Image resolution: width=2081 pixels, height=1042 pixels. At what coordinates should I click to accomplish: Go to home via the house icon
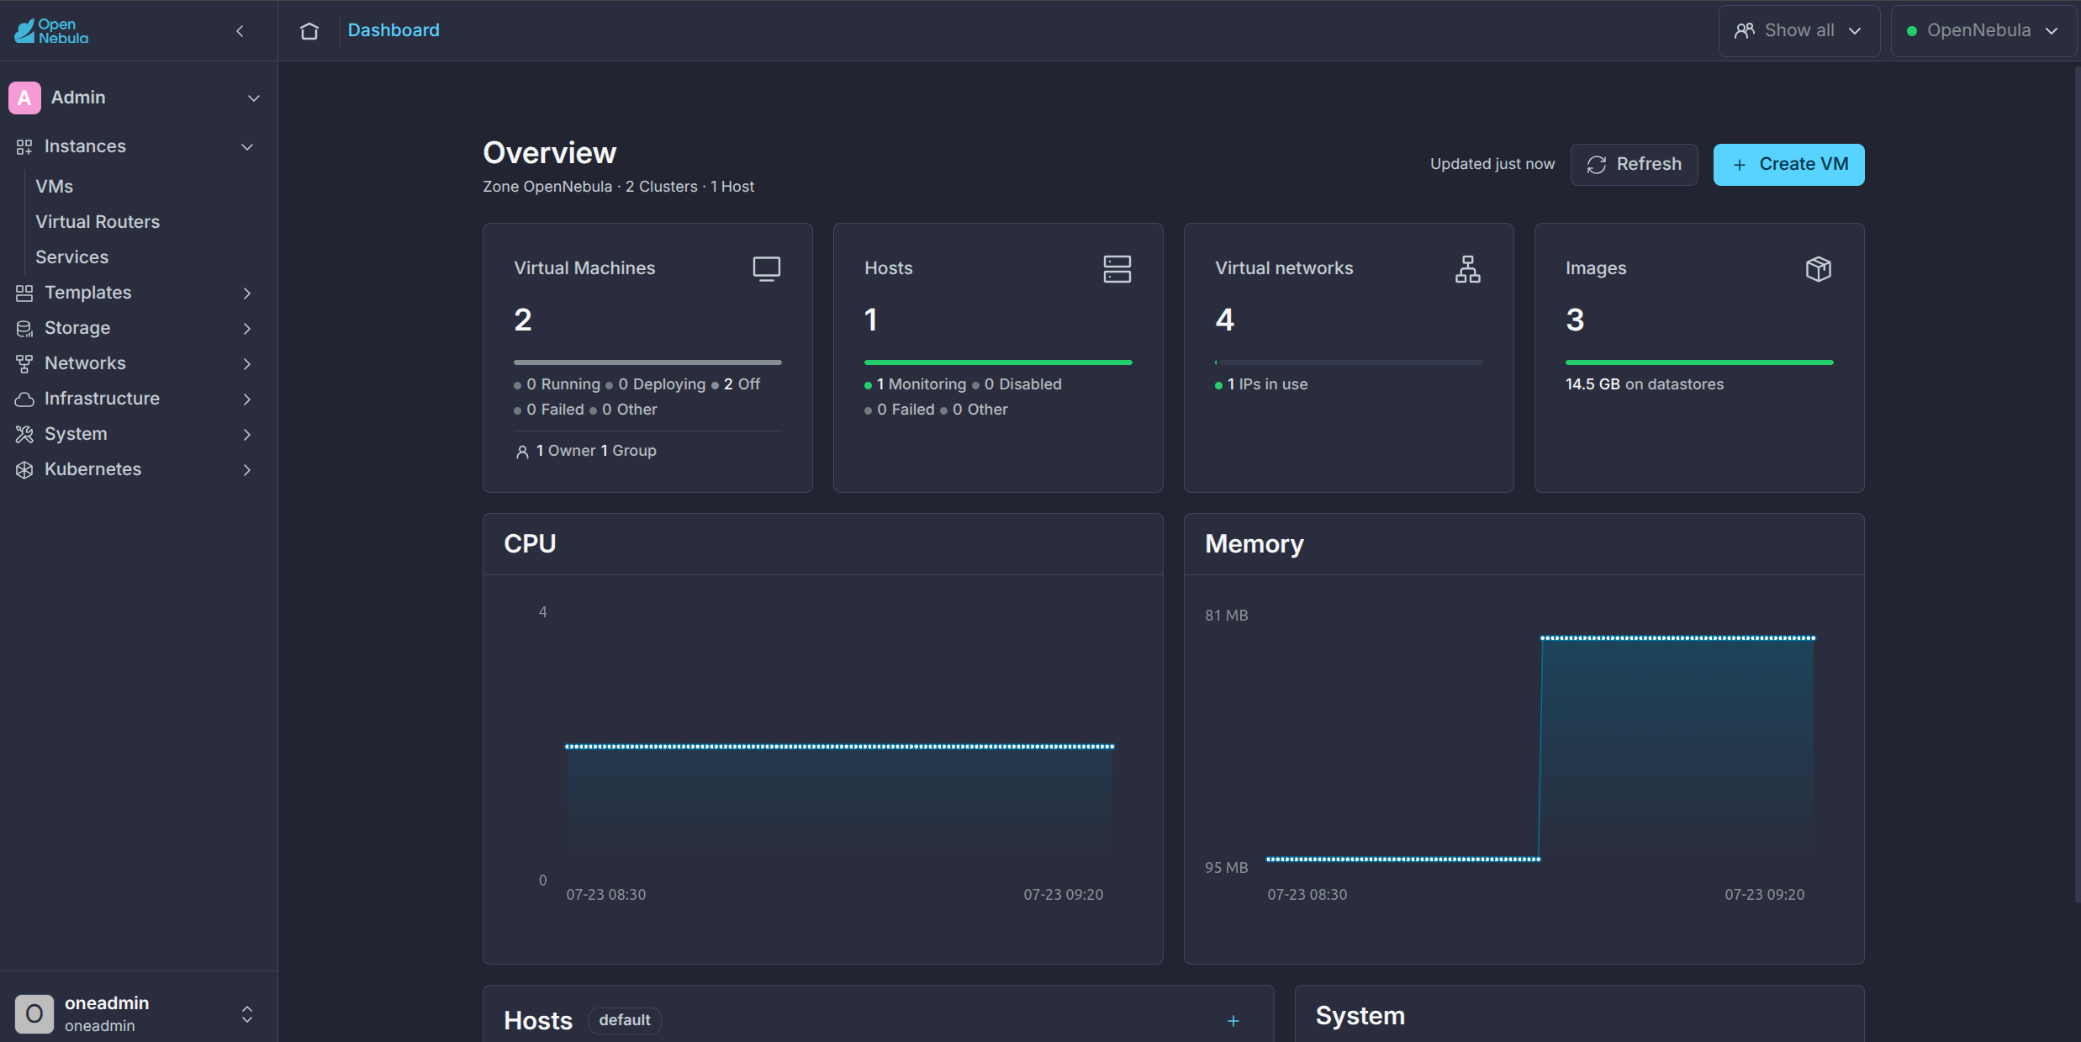pyautogui.click(x=309, y=31)
